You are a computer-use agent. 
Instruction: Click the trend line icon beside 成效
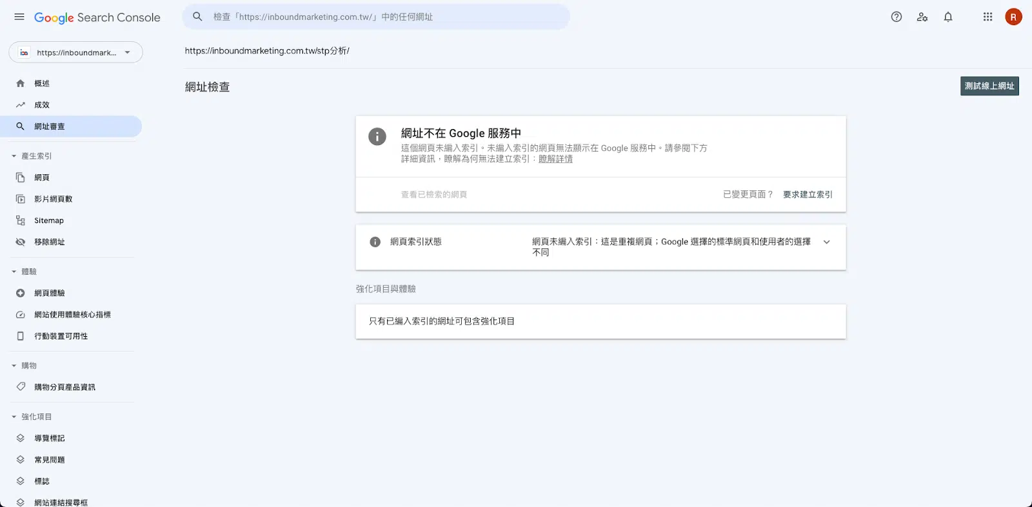(21, 104)
